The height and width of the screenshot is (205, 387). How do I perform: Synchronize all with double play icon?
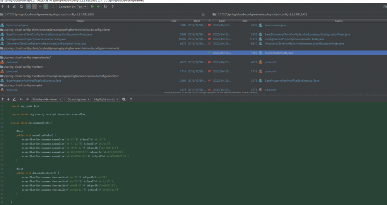click(x=98, y=7)
